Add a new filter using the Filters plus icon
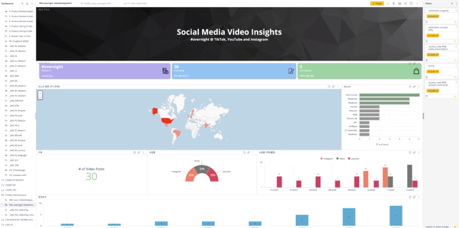The image size is (459, 228). tap(452, 4)
